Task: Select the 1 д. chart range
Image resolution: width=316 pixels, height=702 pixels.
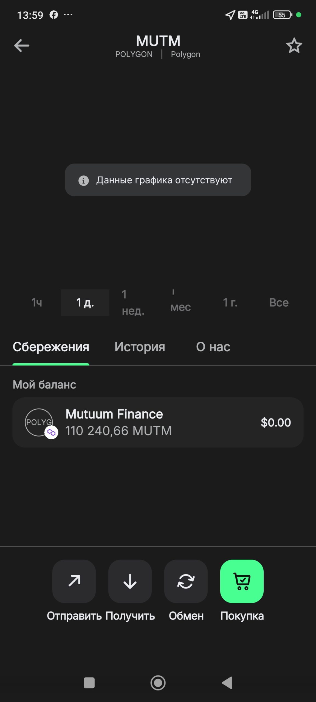Action: (85, 302)
